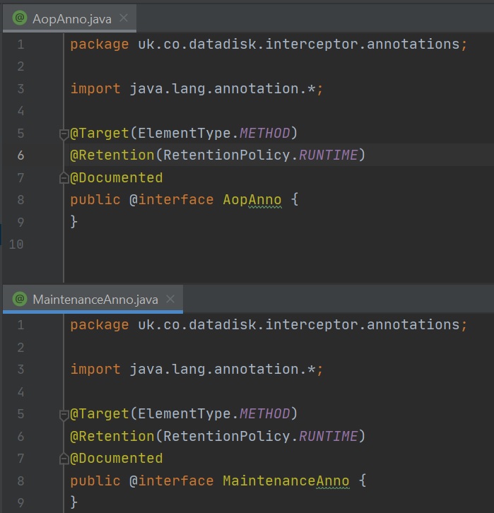Image resolution: width=494 pixels, height=513 pixels.
Task: Close the MaintenanceAnno.java tab
Action: click(x=170, y=299)
